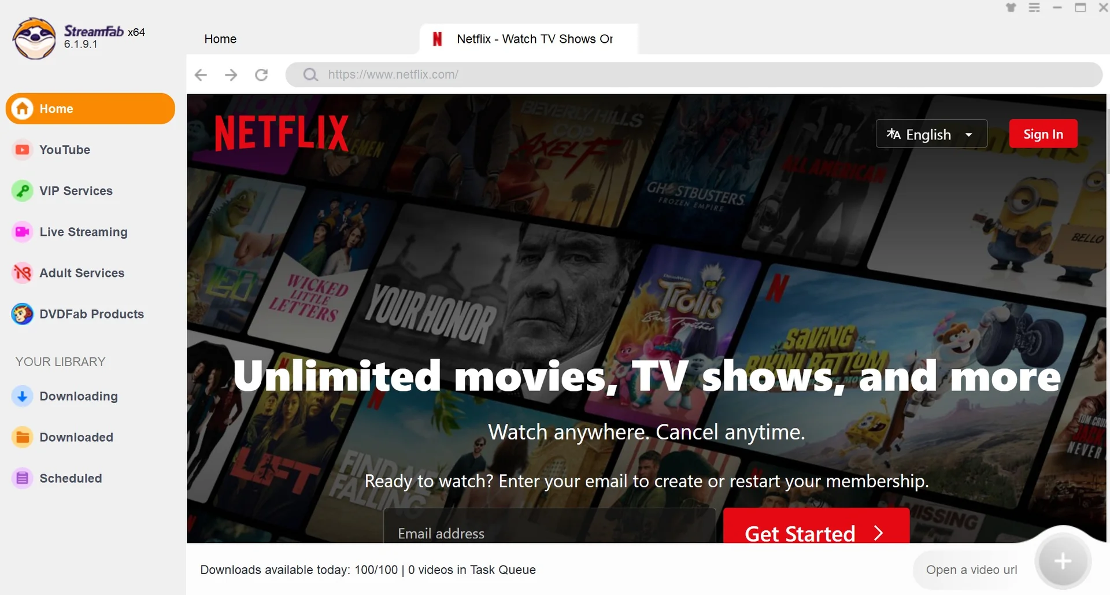Go forward to the next page
This screenshot has height=595, width=1110.
(x=231, y=75)
